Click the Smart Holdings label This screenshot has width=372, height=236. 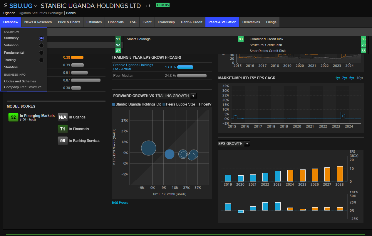pyautogui.click(x=139, y=39)
